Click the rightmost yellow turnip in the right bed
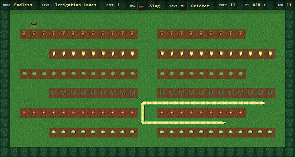The width and height of the screenshot is (295, 157). click(x=270, y=53)
